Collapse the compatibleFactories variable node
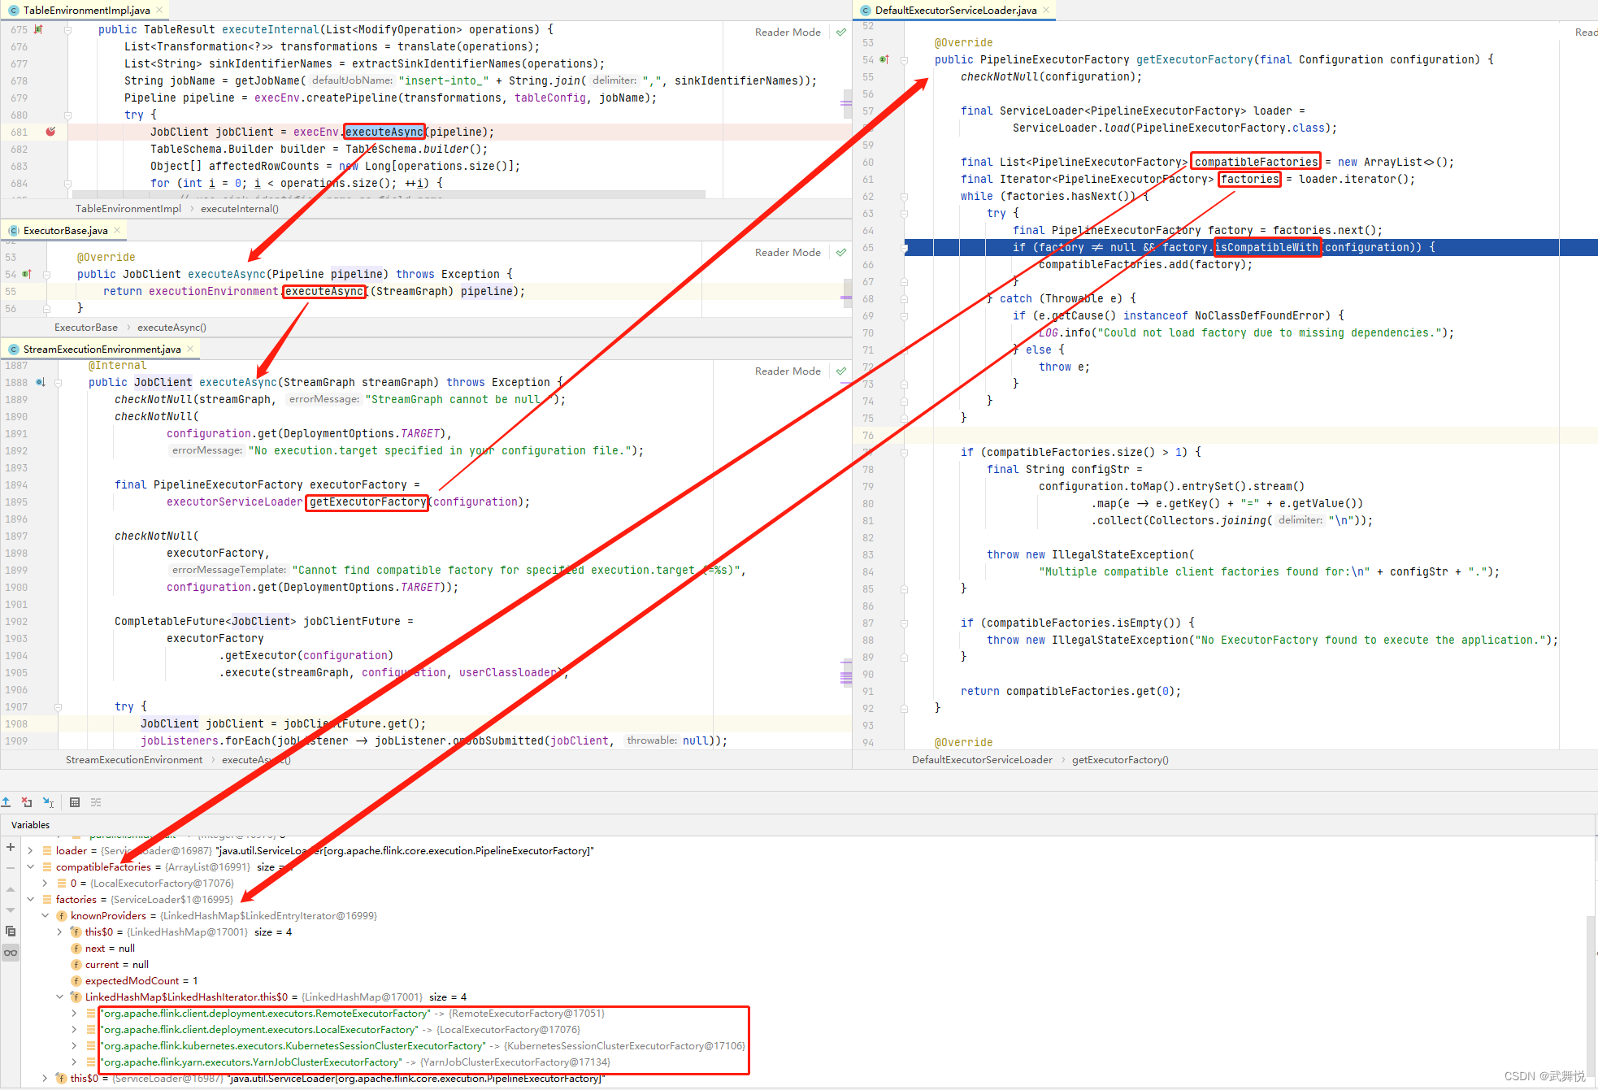1598x1090 pixels. pyautogui.click(x=30, y=867)
